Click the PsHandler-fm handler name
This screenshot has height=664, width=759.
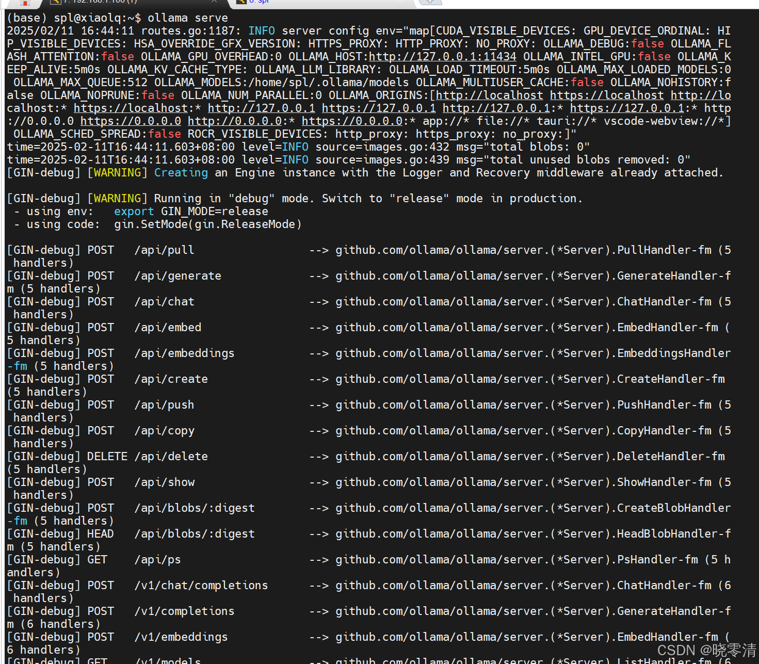[x=657, y=560]
